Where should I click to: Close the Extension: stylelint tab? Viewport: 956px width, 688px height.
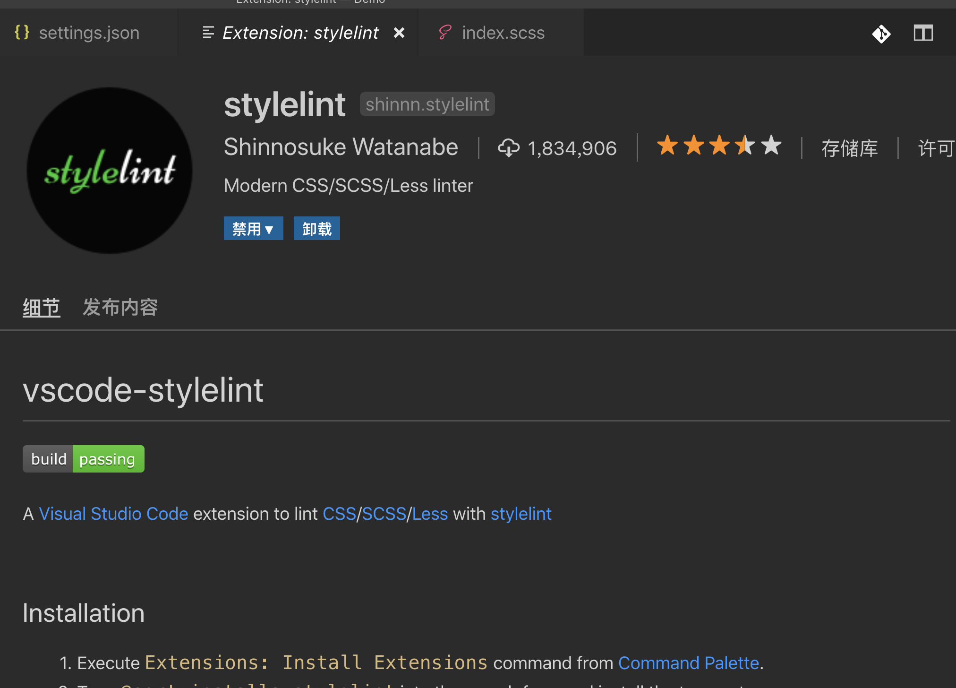(399, 33)
